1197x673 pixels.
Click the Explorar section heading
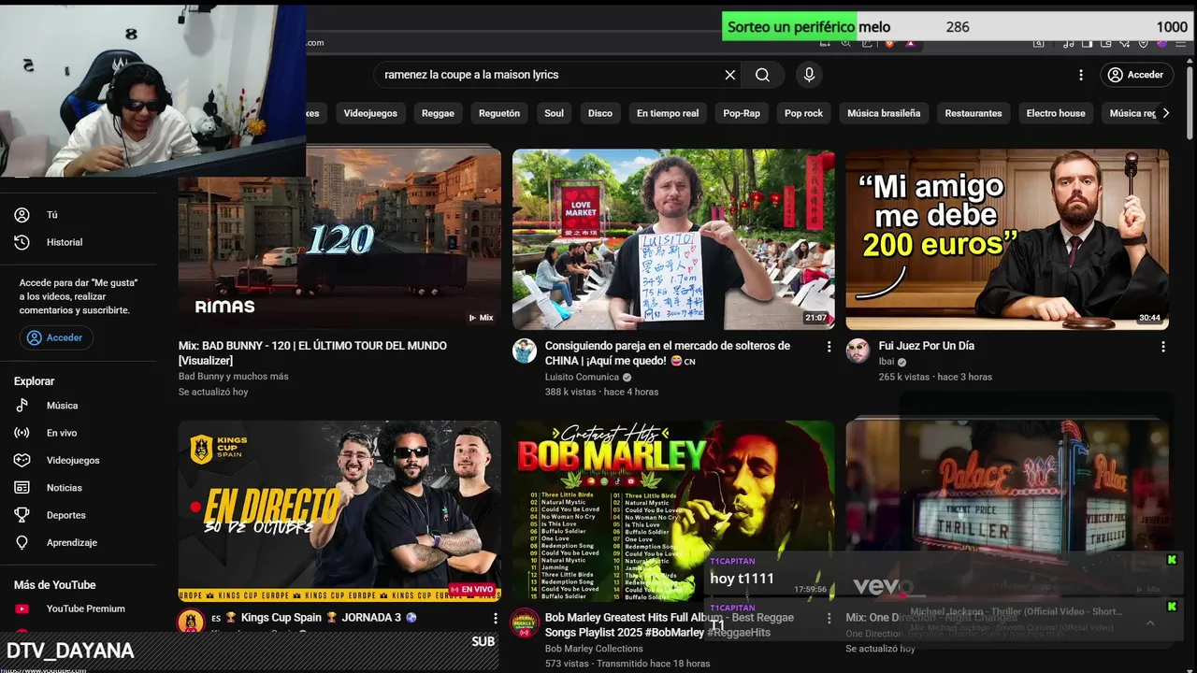click(34, 381)
